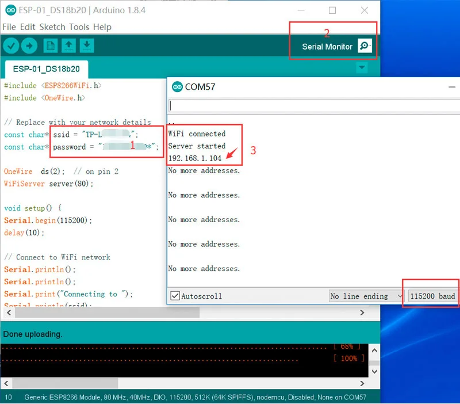460x404 pixels.
Task: Click the 'Serial.print("Connecting to ");' code line
Action: (68, 294)
